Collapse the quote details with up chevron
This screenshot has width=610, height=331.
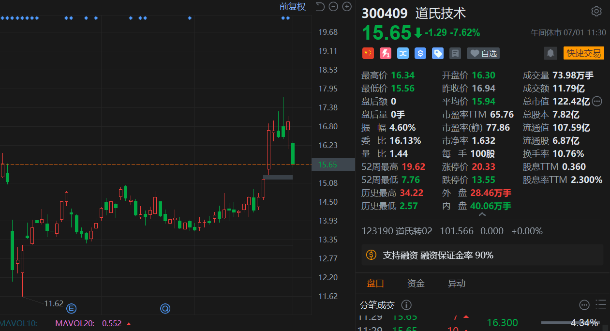pos(482,214)
